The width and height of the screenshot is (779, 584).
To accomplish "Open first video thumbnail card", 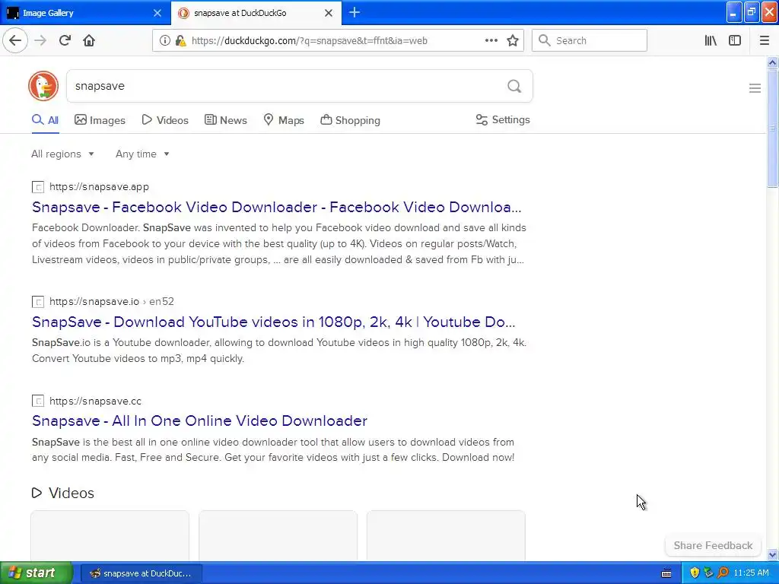I will pos(110,535).
